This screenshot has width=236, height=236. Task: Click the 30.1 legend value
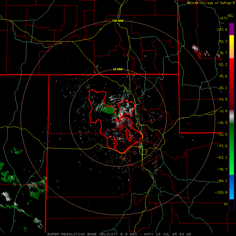(x=223, y=88)
